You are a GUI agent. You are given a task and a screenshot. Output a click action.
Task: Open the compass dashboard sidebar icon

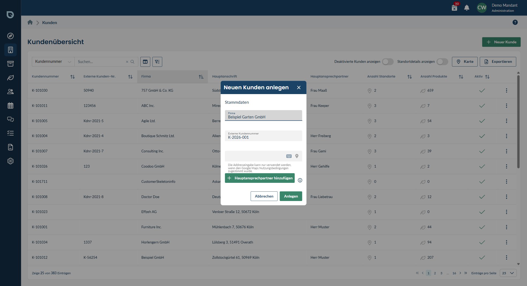(x=10, y=36)
